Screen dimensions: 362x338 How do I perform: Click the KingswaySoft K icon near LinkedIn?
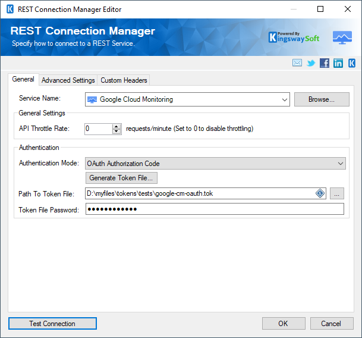pos(352,63)
